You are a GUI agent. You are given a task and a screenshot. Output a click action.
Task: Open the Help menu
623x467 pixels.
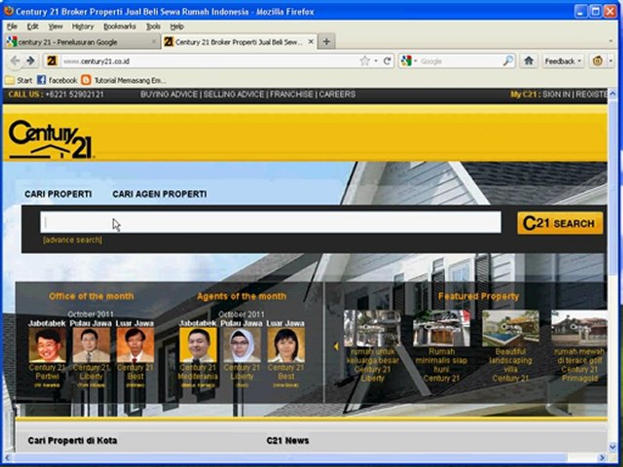pyautogui.click(x=177, y=26)
